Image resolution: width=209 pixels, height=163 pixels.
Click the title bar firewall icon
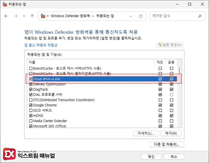coord(5,4)
